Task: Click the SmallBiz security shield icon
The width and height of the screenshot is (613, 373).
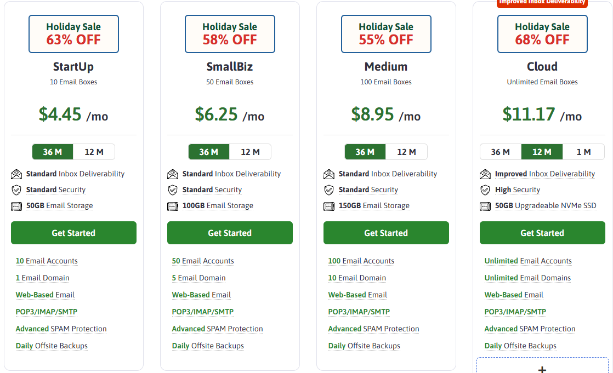Action: (173, 190)
